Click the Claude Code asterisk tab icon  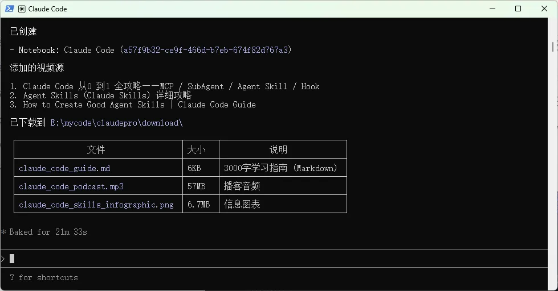click(x=22, y=9)
